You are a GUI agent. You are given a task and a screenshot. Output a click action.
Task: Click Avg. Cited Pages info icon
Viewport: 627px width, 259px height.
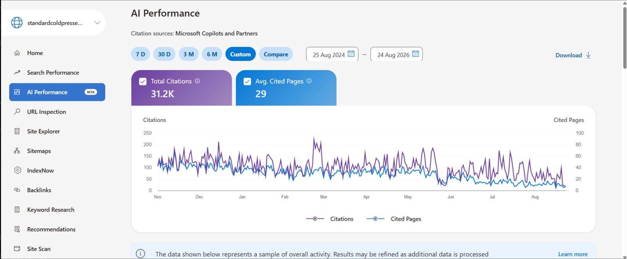coord(309,81)
